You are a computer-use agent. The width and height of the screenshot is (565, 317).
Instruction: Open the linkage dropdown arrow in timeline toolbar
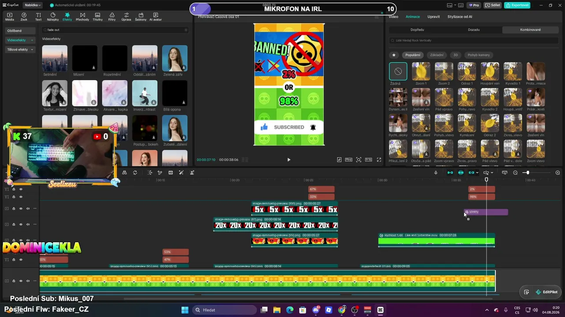[x=477, y=173]
